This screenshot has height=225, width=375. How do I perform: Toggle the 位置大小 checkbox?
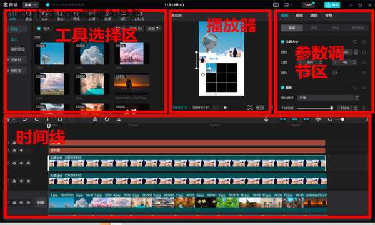pyautogui.click(x=282, y=42)
